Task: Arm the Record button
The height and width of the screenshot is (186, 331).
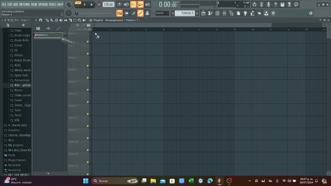Action: tap(99, 4)
